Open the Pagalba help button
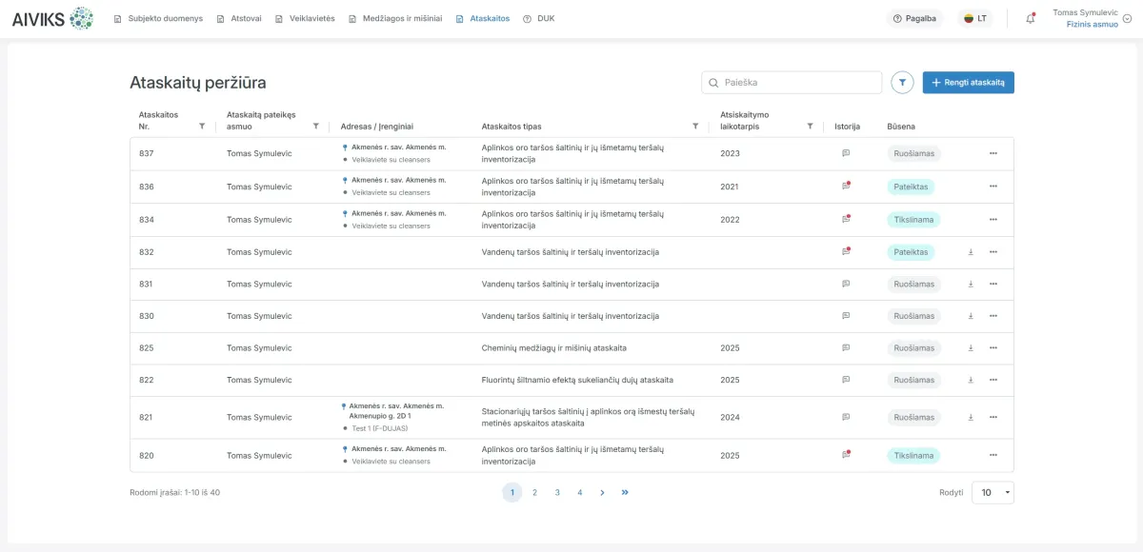The width and height of the screenshot is (1143, 552). click(x=914, y=18)
